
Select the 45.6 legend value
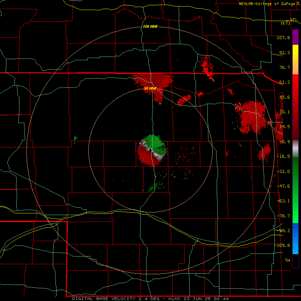pos(285,97)
